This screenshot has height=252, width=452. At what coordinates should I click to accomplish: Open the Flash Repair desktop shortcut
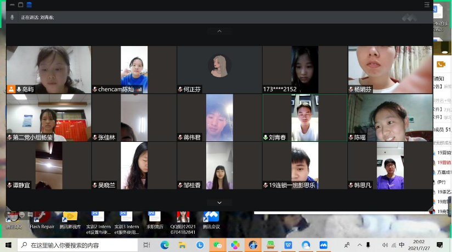click(42, 220)
